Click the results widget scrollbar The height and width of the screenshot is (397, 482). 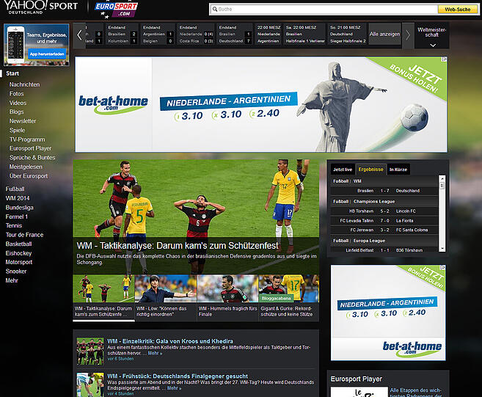pyautogui.click(x=442, y=214)
